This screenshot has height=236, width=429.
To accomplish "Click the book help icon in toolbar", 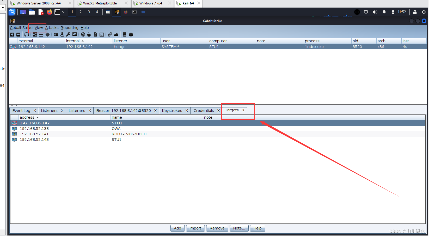I will coord(125,34).
